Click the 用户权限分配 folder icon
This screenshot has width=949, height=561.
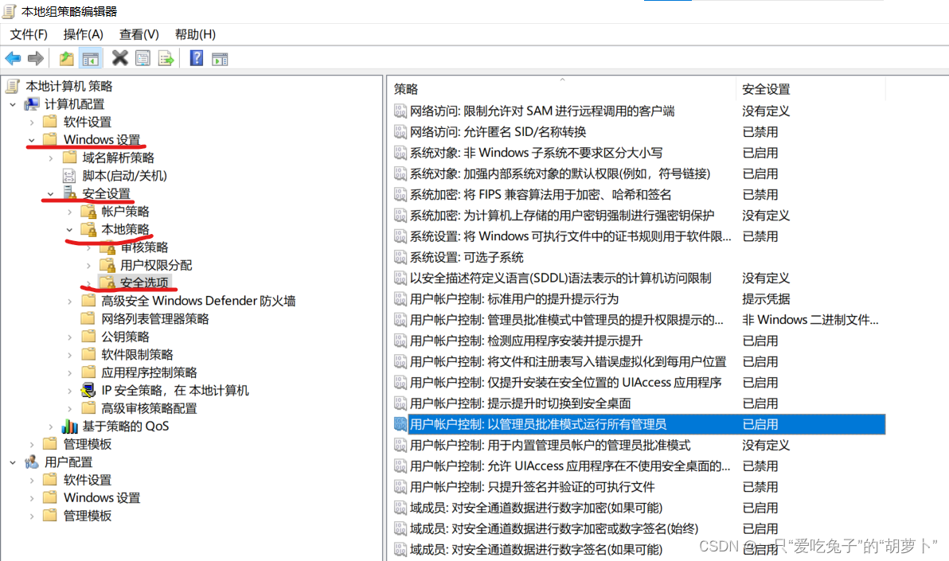point(107,265)
